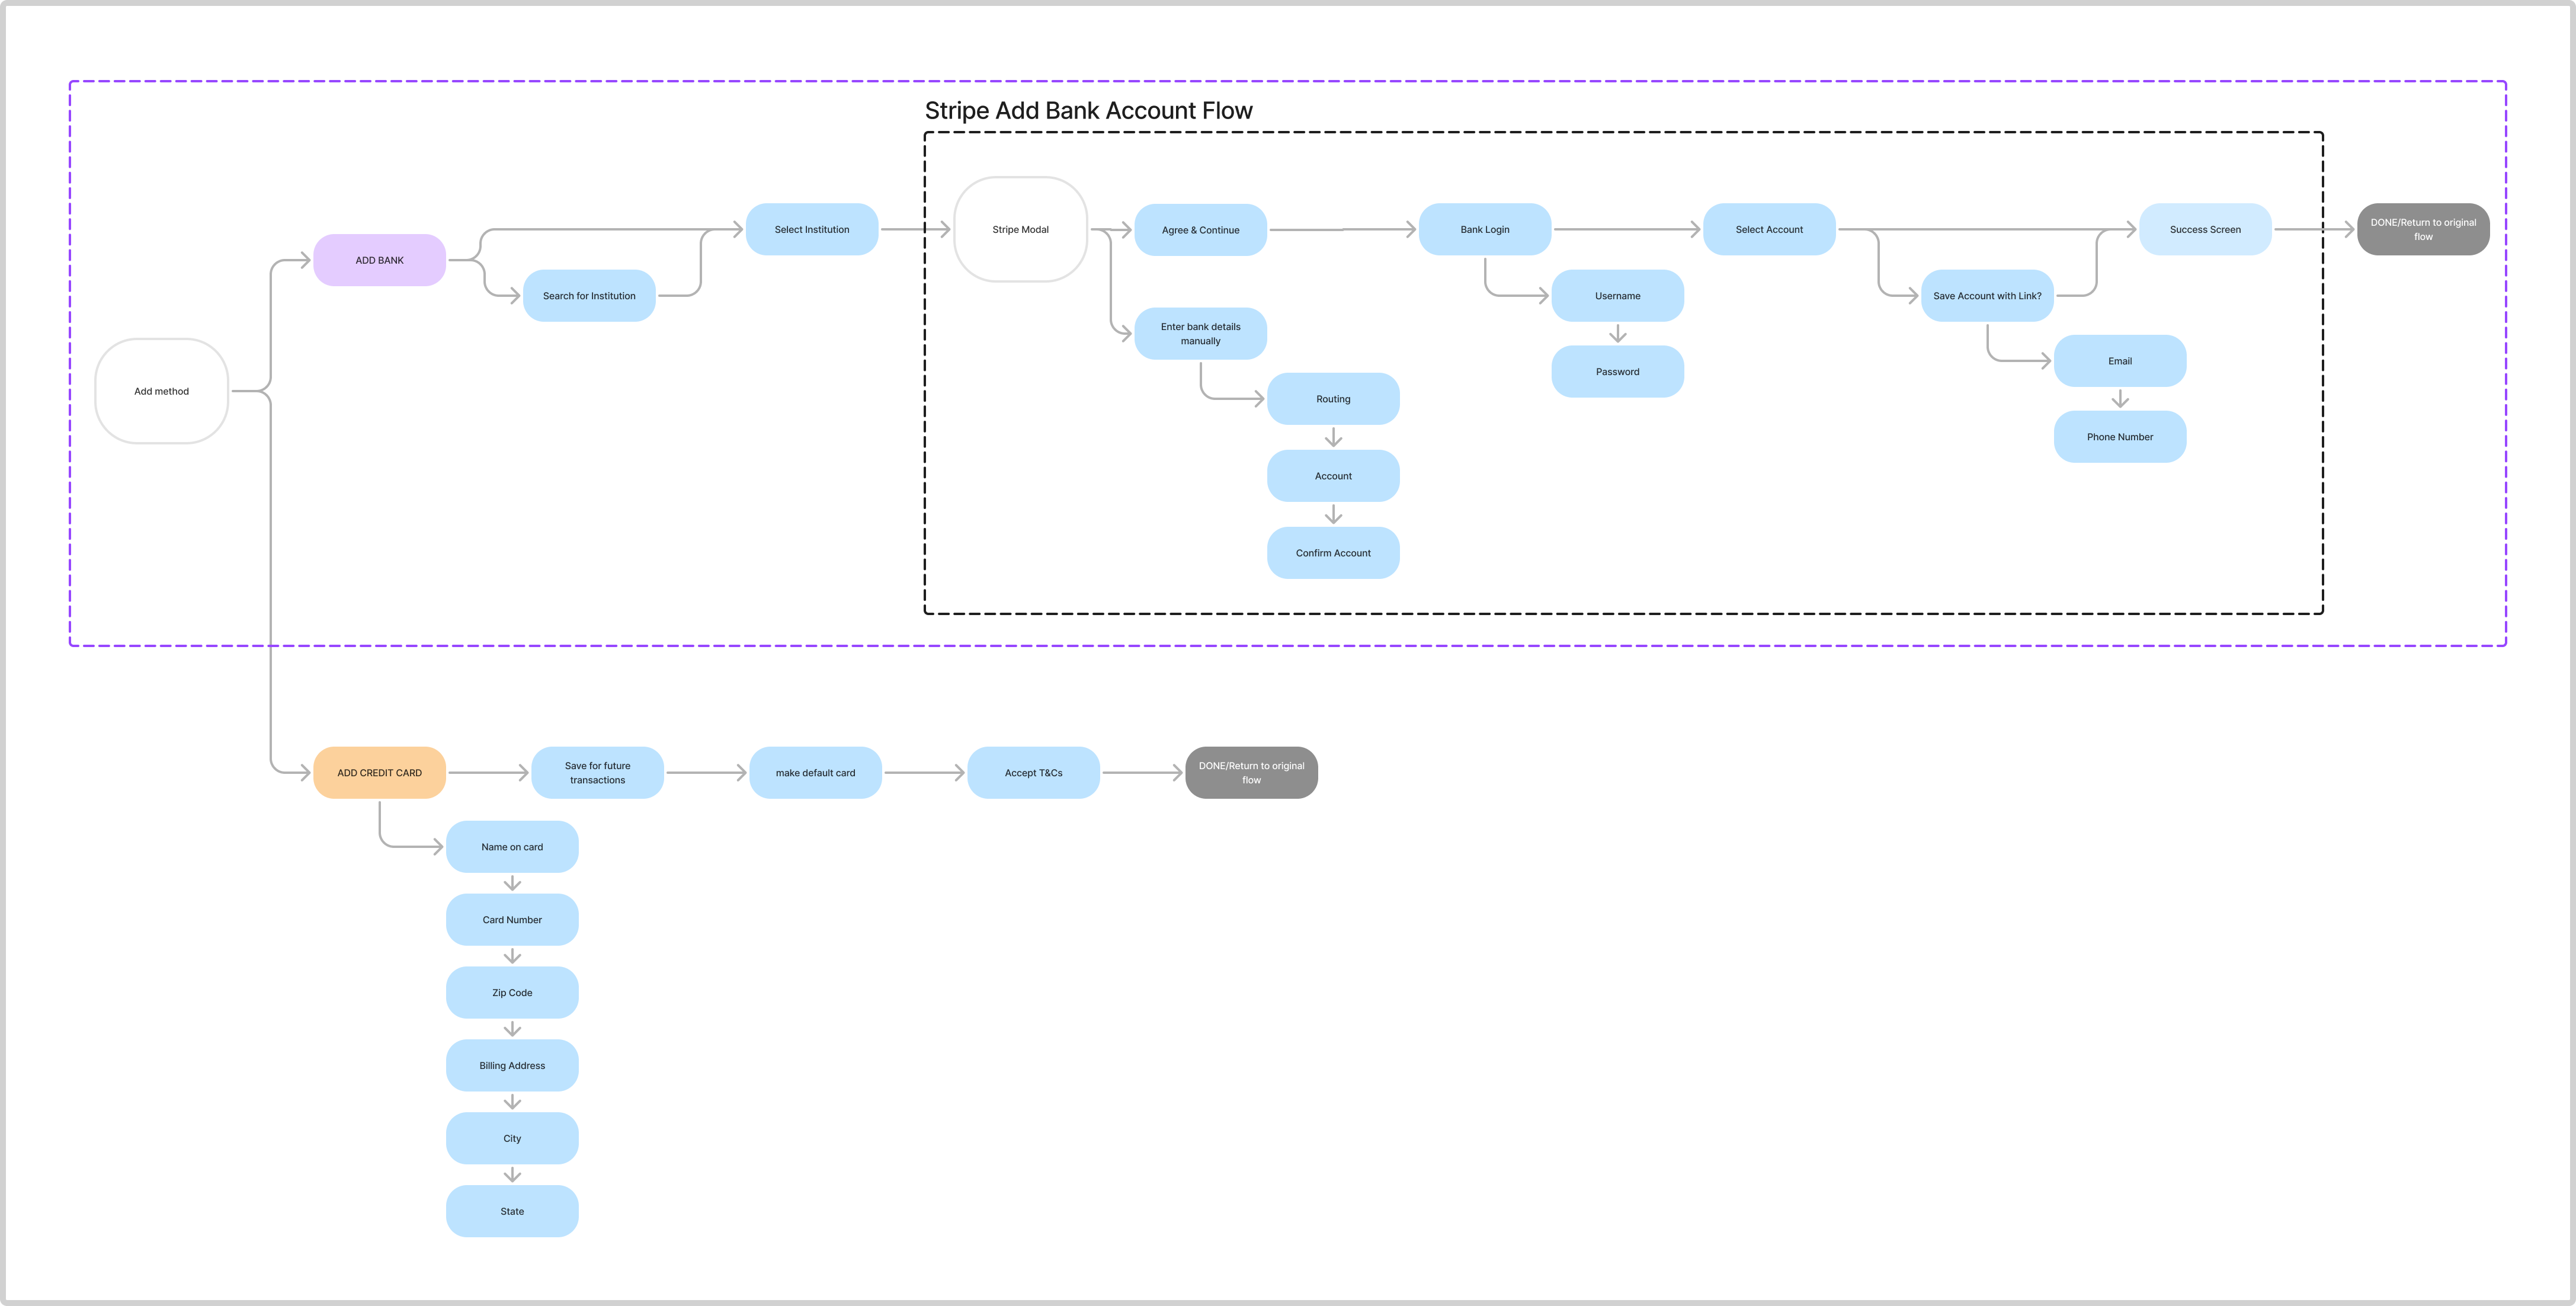This screenshot has width=2576, height=1306.
Task: Click the ADD BANK purple node
Action: tap(379, 260)
